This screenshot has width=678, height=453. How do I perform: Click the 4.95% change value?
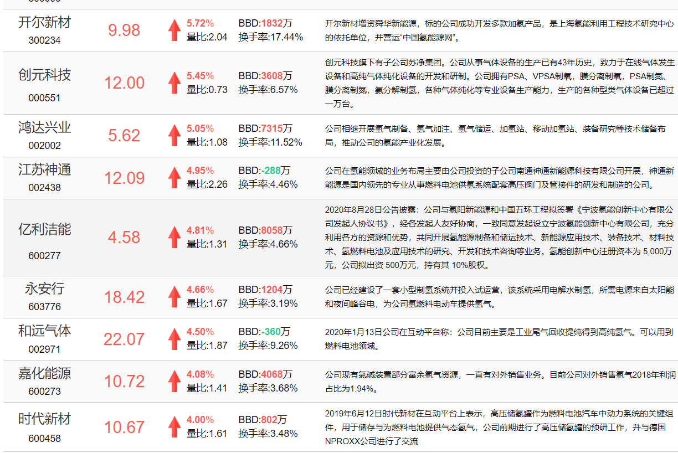pyautogui.click(x=200, y=171)
